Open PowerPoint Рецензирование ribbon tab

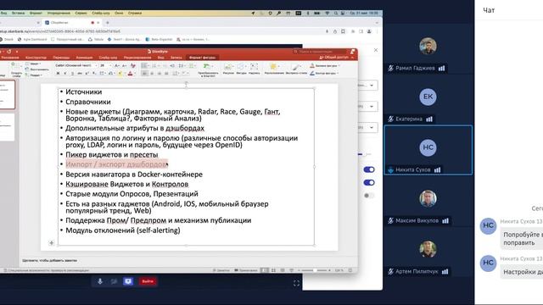point(137,58)
